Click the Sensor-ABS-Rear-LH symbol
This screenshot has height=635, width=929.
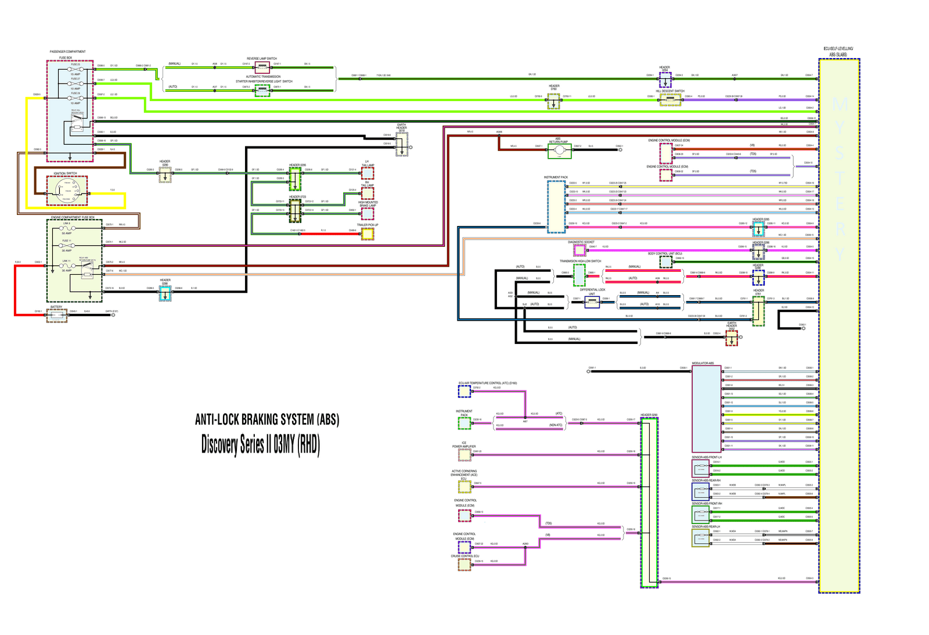coord(701,538)
